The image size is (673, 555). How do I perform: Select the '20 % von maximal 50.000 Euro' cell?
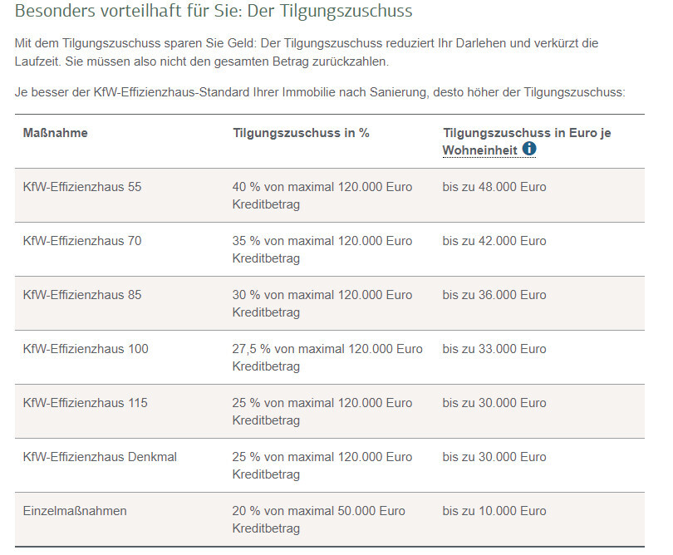(x=319, y=519)
